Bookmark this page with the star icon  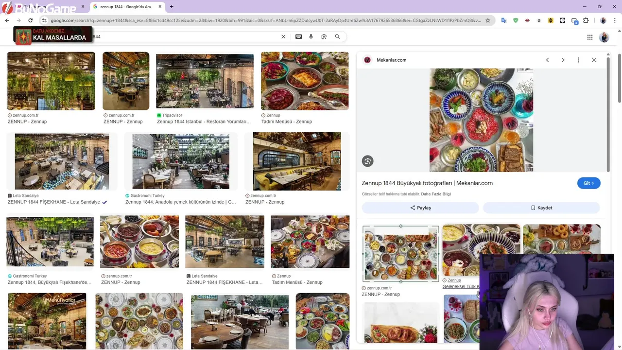488,20
